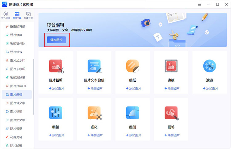Image resolution: width=231 pixels, height=149 pixels.
Task: Click the 图片裁剪 card title
Action: tap(55, 80)
